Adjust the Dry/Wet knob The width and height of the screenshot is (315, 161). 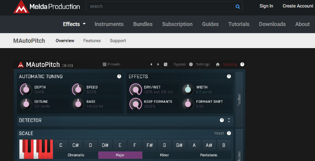click(136, 90)
